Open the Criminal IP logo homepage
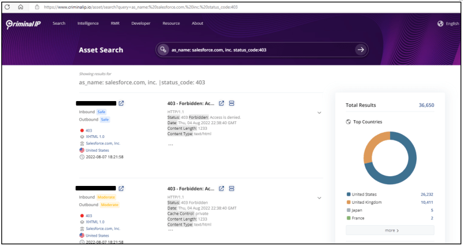The height and width of the screenshot is (246, 463). tap(23, 24)
